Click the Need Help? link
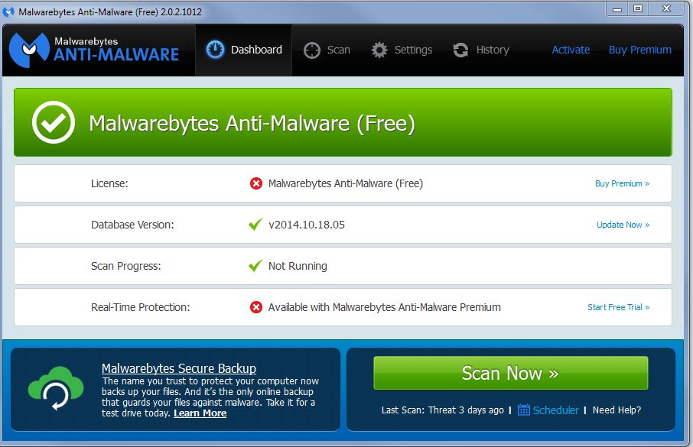693x447 pixels. [x=617, y=410]
